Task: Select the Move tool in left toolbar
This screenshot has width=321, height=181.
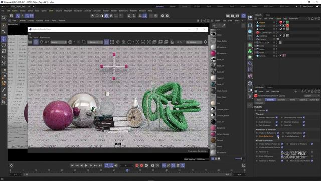Action: 4,39
